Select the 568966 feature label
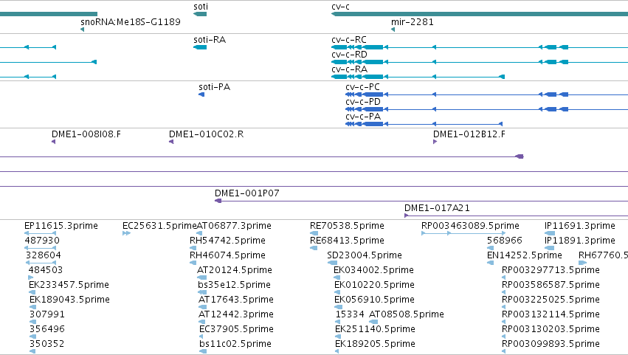Screen dimensions: 628x355 (505, 241)
